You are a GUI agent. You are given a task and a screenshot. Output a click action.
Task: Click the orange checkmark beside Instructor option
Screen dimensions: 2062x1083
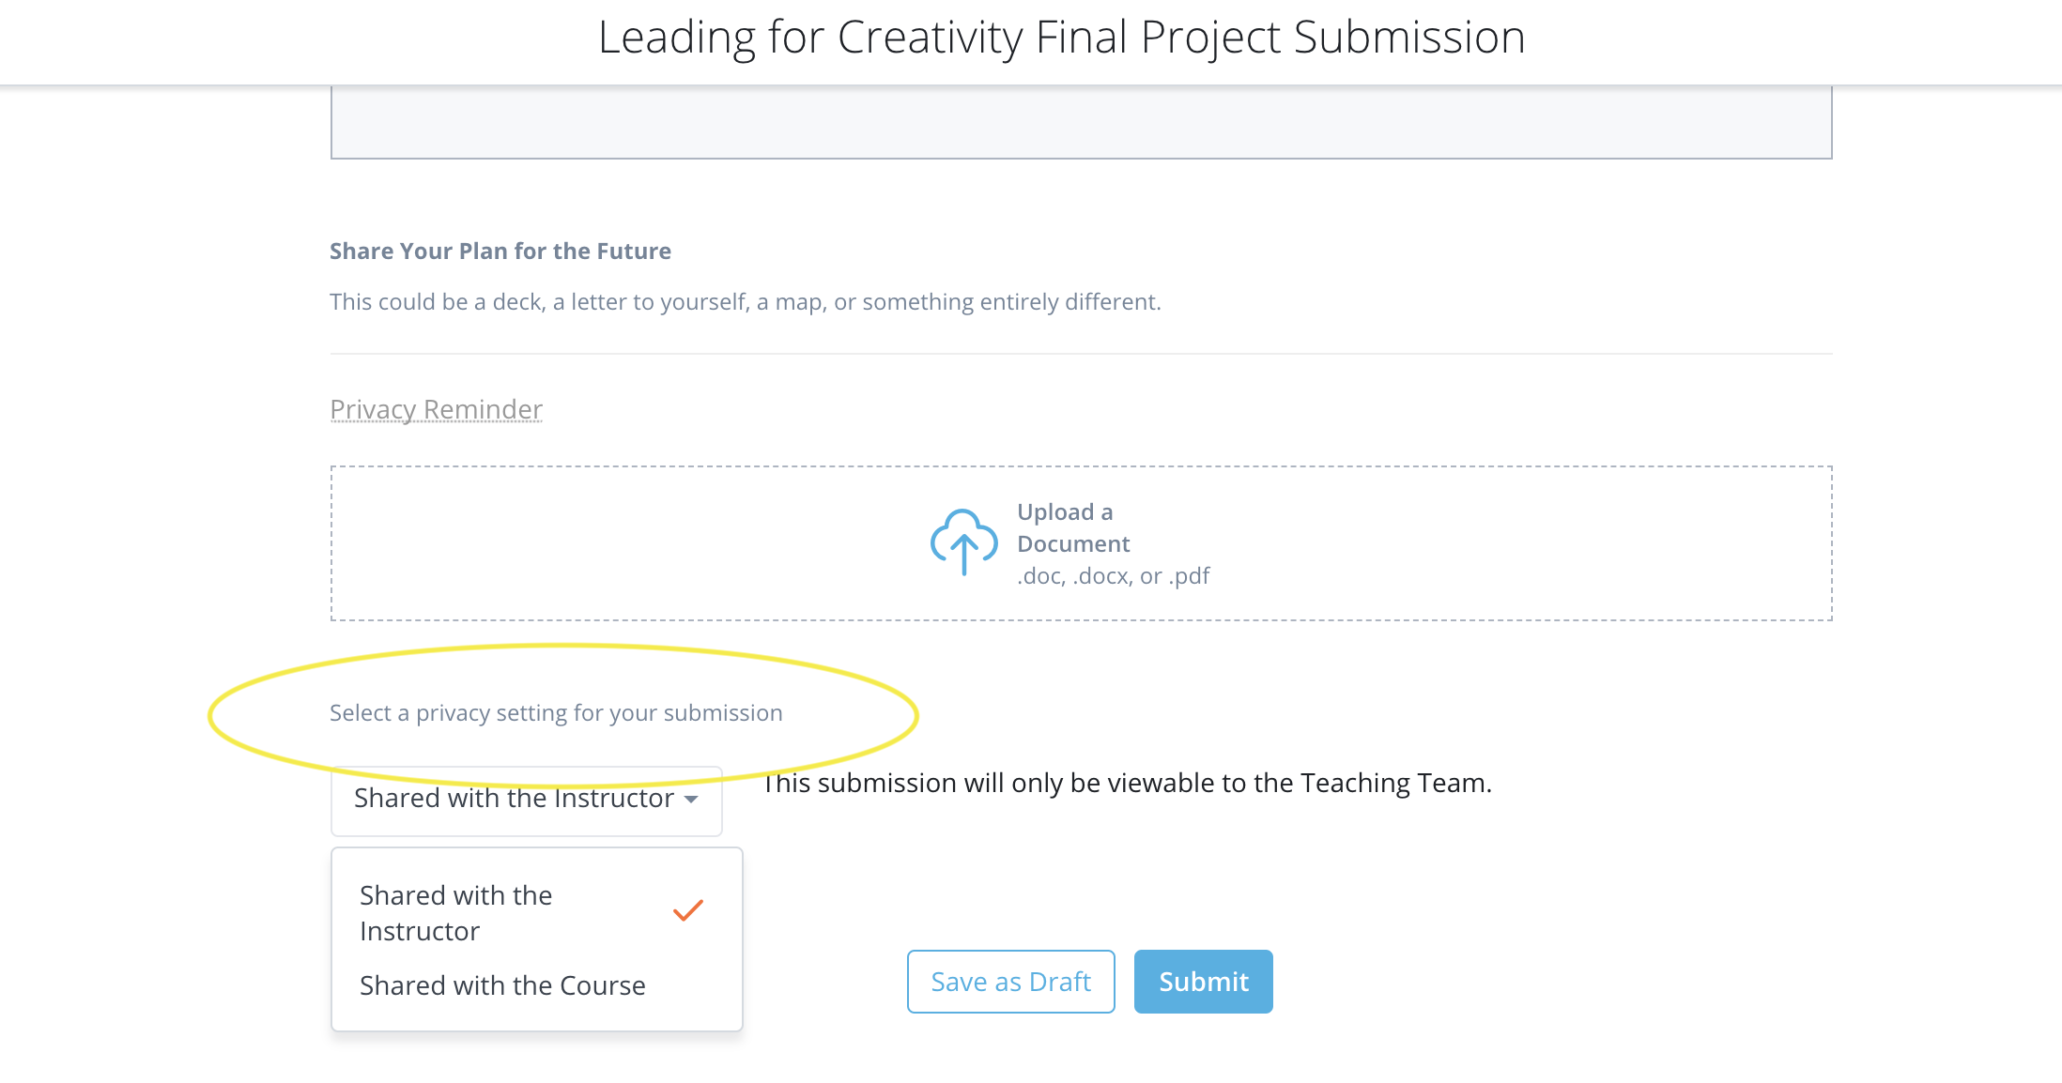pyautogui.click(x=688, y=910)
